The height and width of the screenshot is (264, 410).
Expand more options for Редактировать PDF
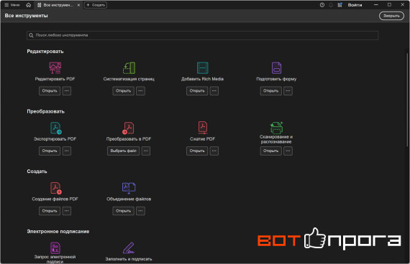point(67,91)
